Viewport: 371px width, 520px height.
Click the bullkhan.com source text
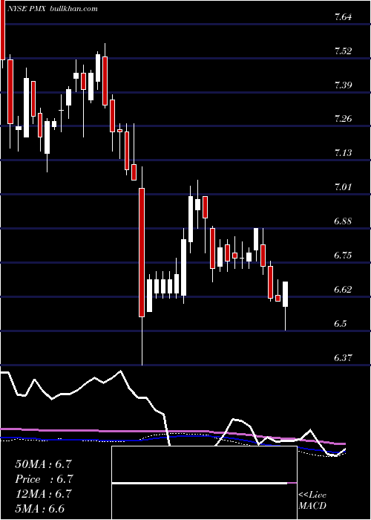click(x=73, y=9)
